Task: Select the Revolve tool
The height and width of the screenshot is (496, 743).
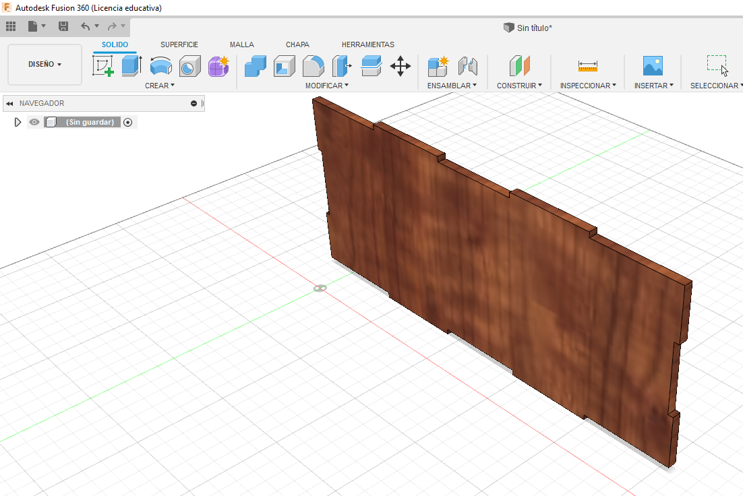Action: [x=160, y=66]
